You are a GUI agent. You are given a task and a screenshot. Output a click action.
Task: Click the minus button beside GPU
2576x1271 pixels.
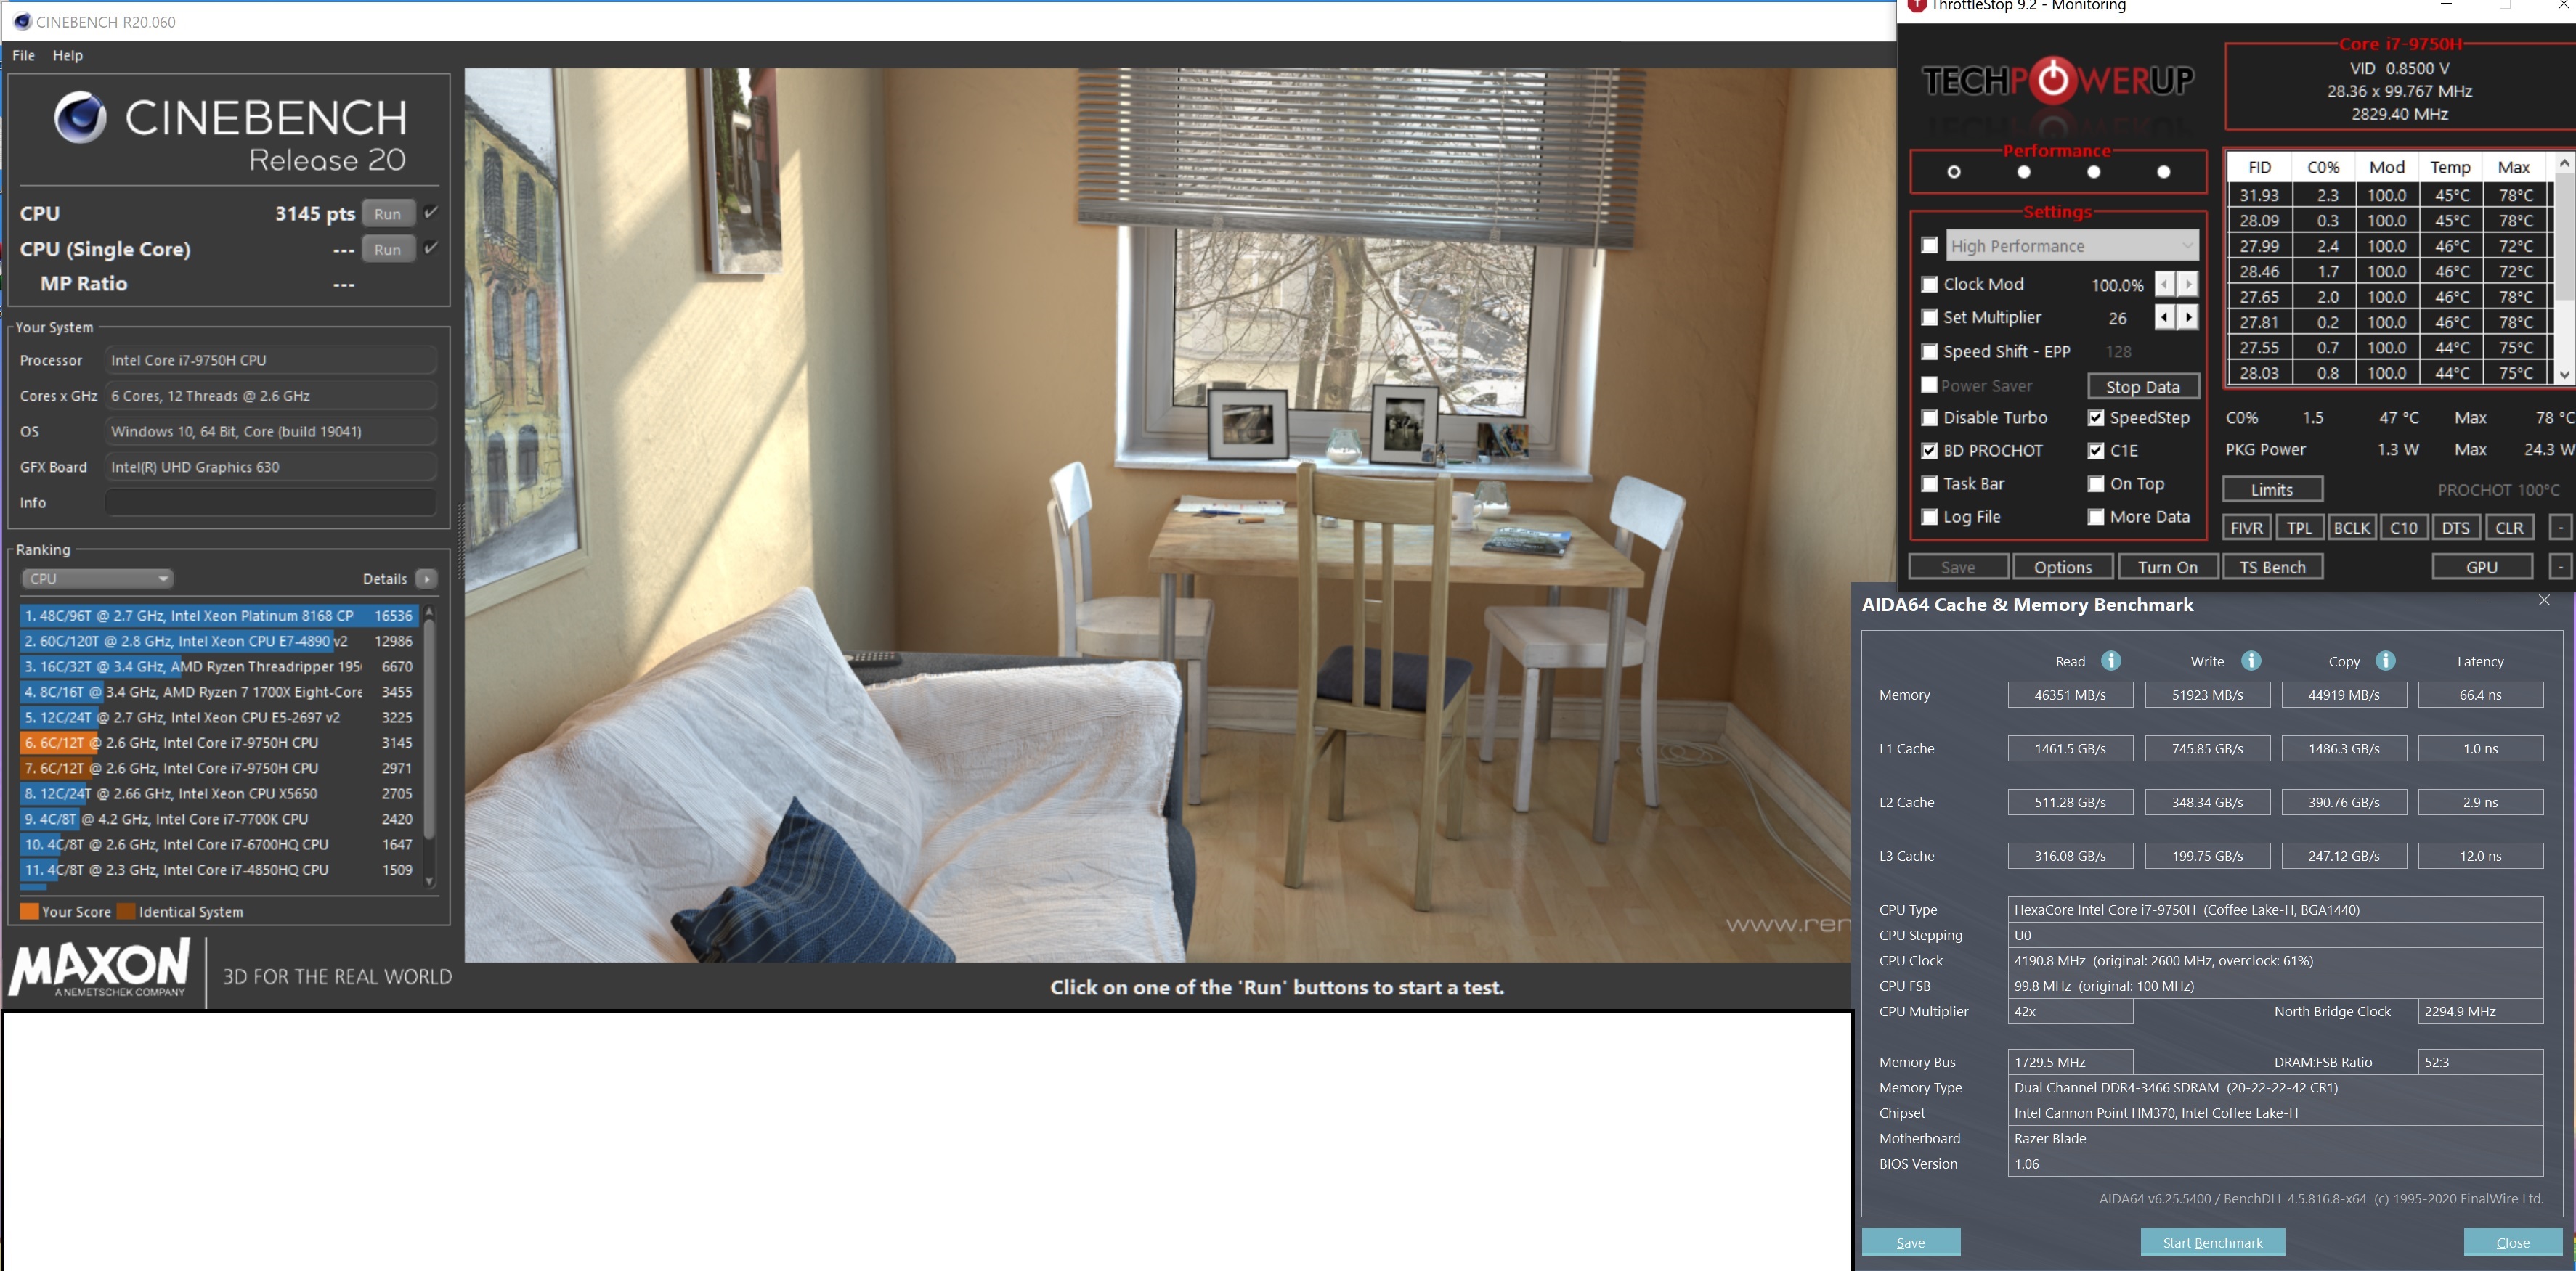pyautogui.click(x=2560, y=567)
